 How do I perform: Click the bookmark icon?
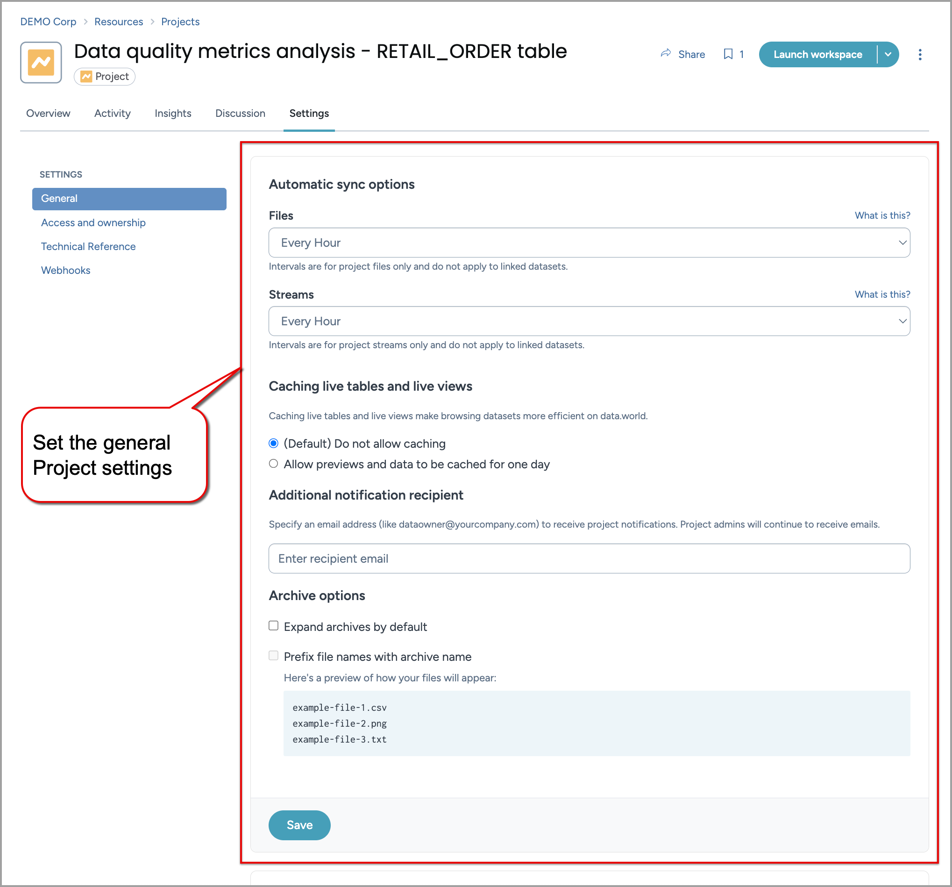[728, 54]
